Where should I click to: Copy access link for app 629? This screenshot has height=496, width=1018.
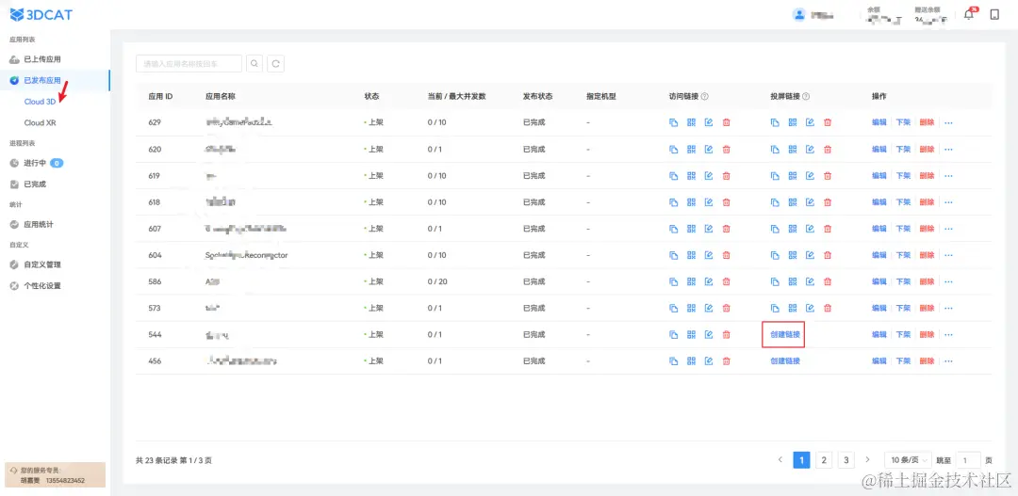point(674,122)
